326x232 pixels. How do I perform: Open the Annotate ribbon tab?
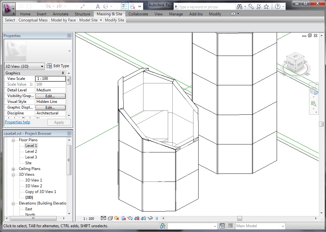click(61, 14)
